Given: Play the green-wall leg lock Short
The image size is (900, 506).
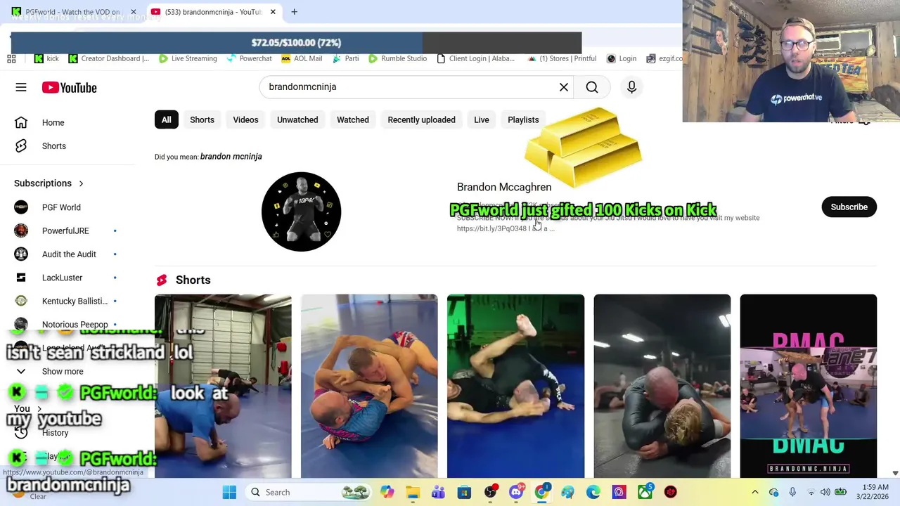Looking at the screenshot, I should pos(515,386).
